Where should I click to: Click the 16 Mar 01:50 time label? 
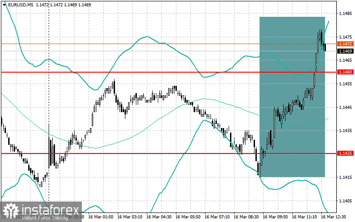point(101,217)
